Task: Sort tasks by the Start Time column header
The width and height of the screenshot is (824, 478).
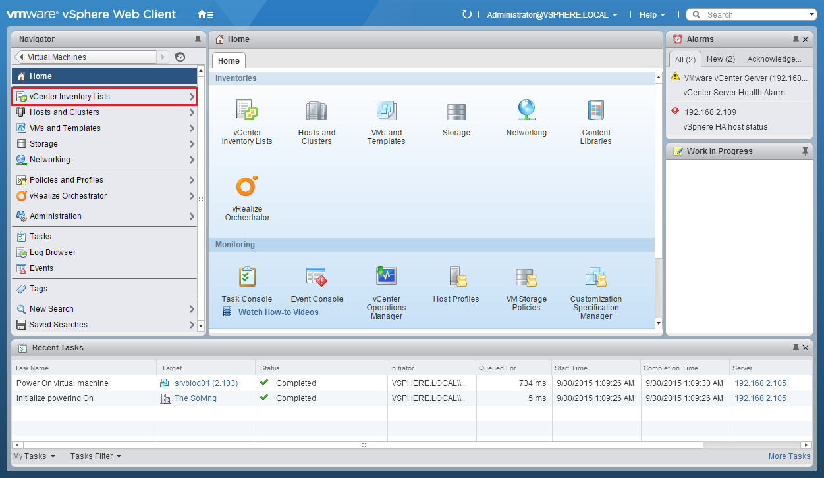Action: [596, 368]
